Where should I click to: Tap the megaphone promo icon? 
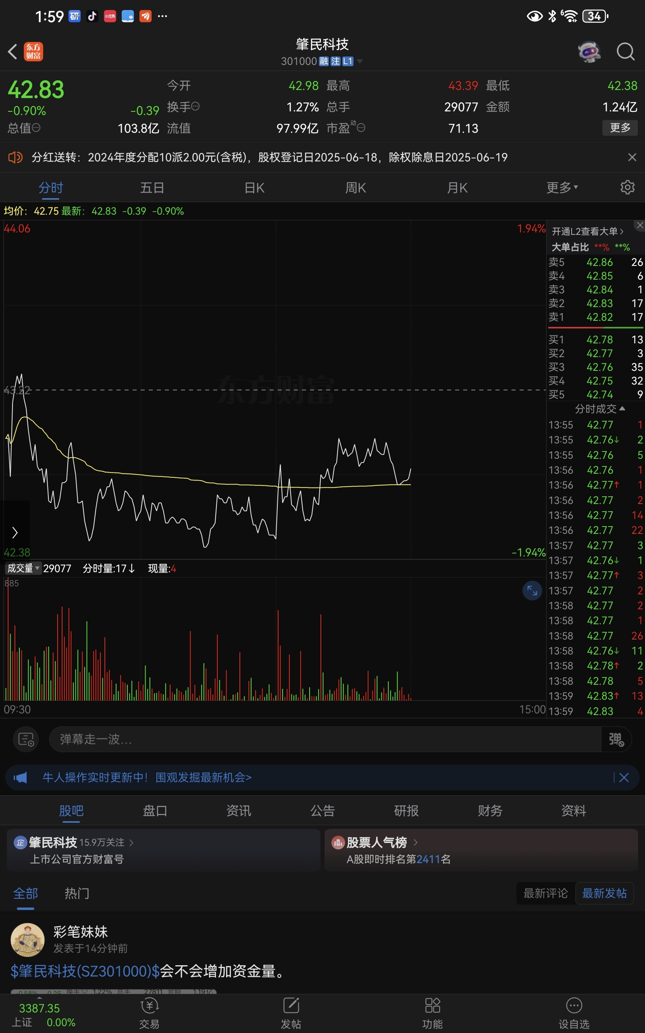click(20, 777)
